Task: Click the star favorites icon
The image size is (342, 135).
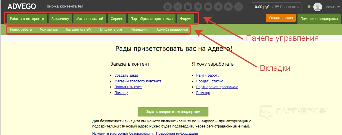Action: coord(218,7)
